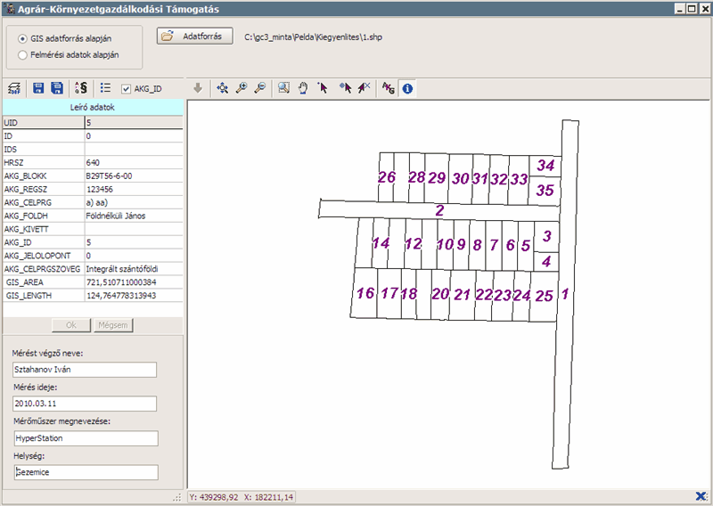Click the Helység field containing Gezemice
Viewport: 713px width, 506px height.
click(x=86, y=472)
